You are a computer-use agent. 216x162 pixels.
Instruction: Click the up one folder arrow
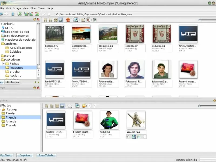pos(13,14)
